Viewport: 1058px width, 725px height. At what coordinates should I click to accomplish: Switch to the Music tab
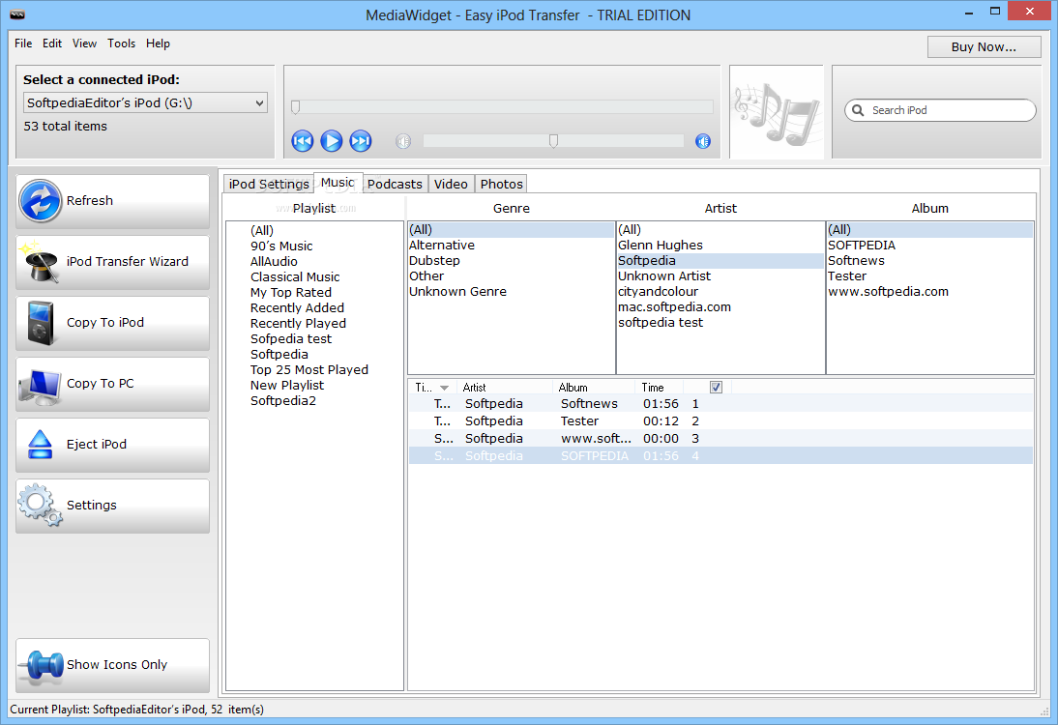pyautogui.click(x=338, y=183)
